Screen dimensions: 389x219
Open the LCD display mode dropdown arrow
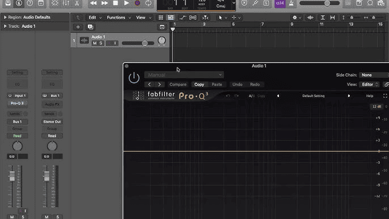click(x=234, y=3)
